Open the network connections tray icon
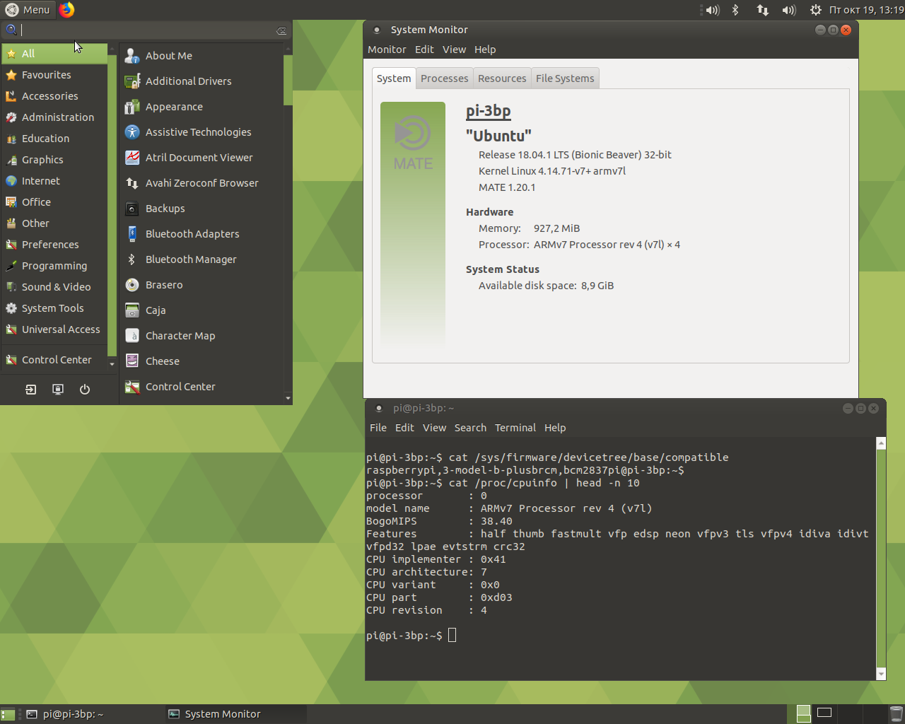Image resolution: width=905 pixels, height=724 pixels. (x=762, y=10)
